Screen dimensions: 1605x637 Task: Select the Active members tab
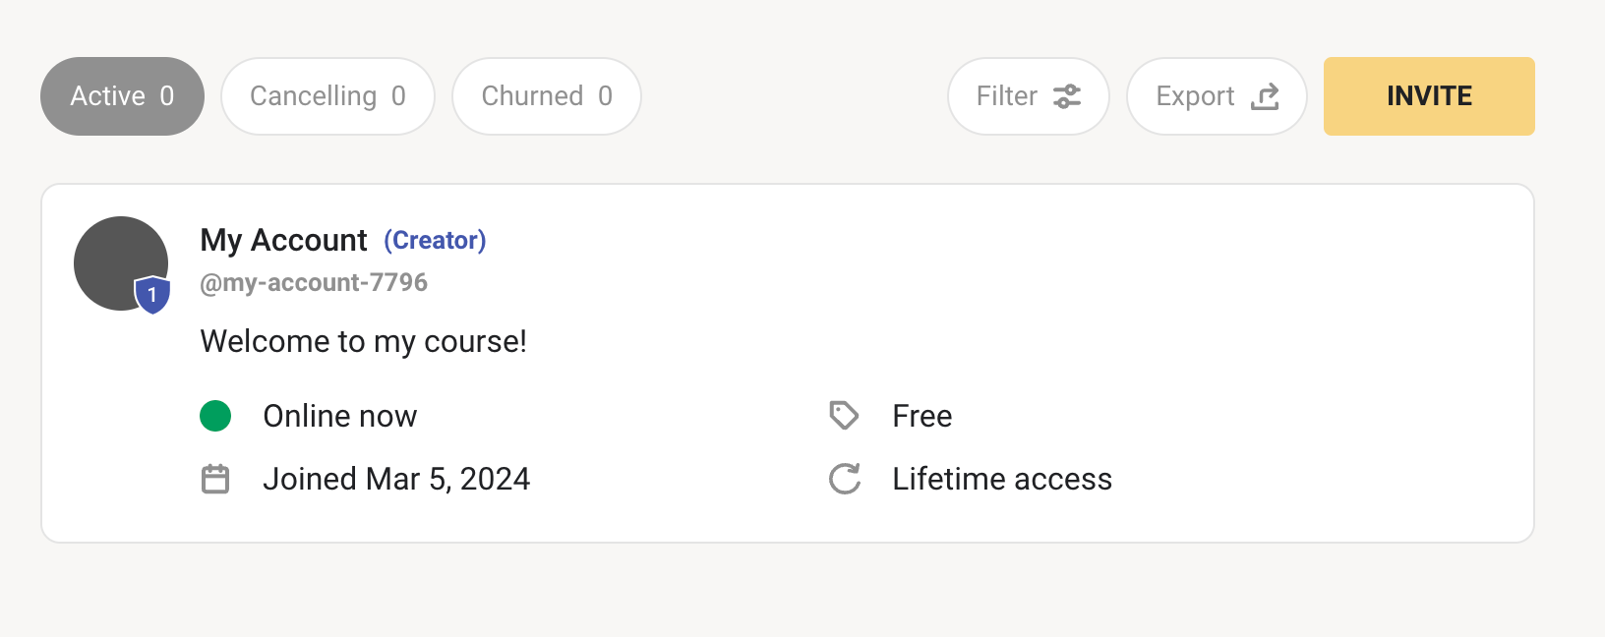[122, 96]
